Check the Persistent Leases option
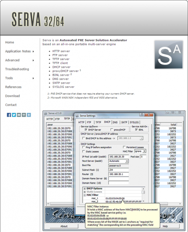Image resolution: width=188 pixels, height=232 pixels. 124,147
